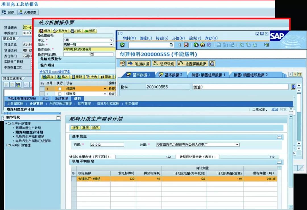Viewport: 307px width, 210px height.
Task: Click the 查询 button in fuel plan
Action: coord(85,128)
